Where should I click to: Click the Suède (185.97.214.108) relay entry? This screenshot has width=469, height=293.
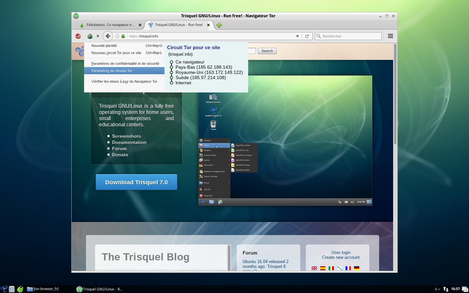[201, 77]
